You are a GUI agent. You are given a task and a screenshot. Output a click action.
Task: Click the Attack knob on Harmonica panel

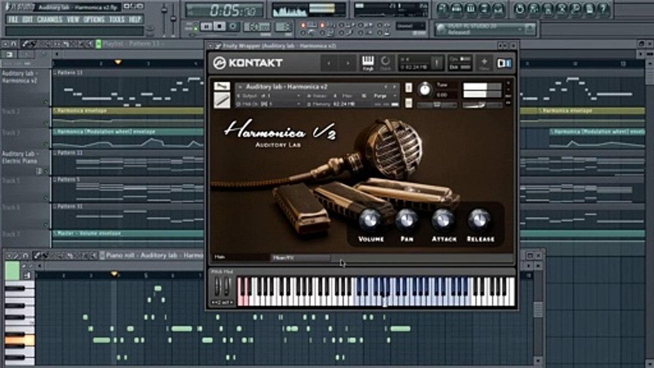pyautogui.click(x=443, y=220)
